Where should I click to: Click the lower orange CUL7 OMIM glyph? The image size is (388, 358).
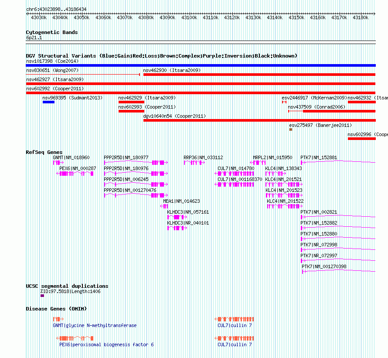tap(234, 338)
